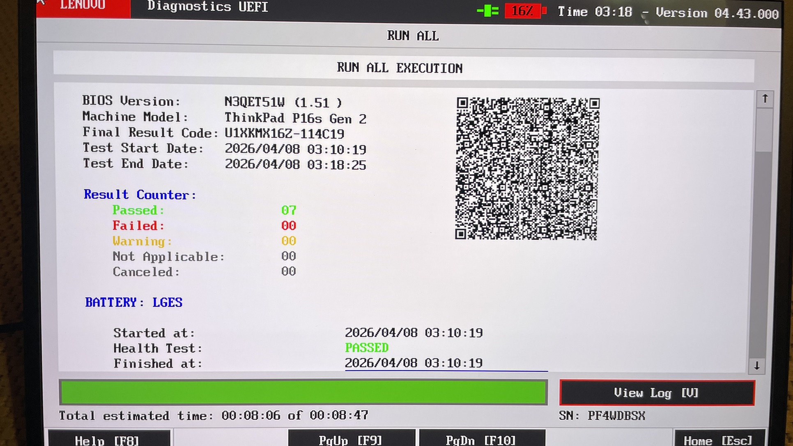Click the QR code image
793x446 pixels.
coord(527,168)
